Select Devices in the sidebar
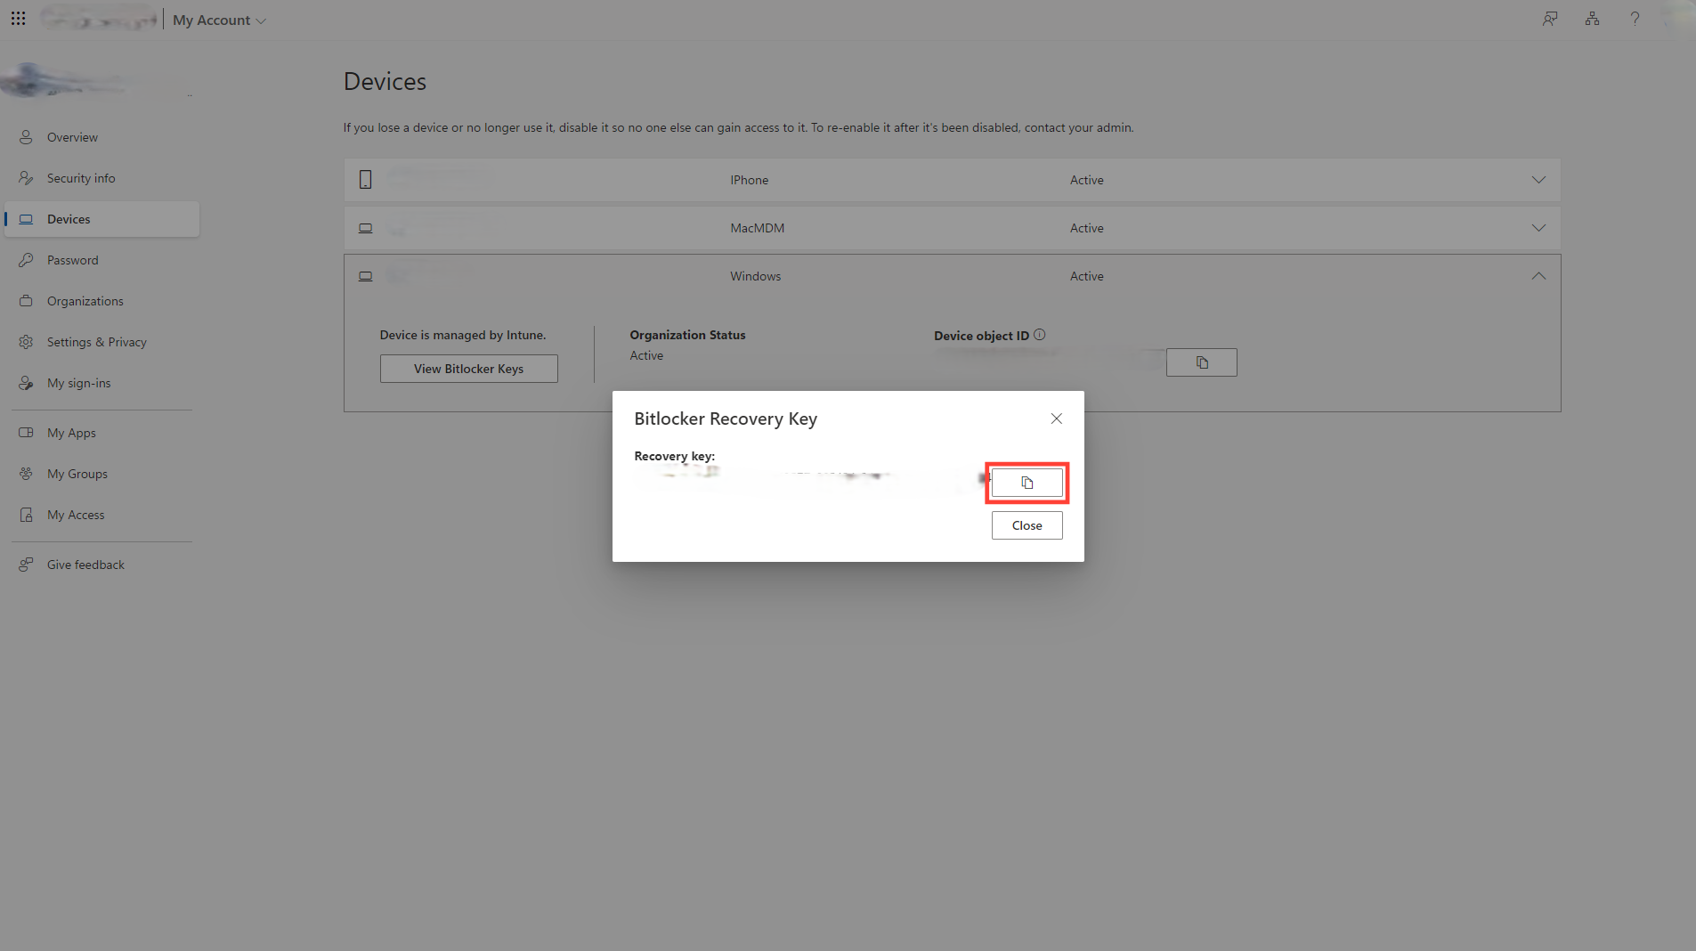The image size is (1696, 951). (69, 218)
